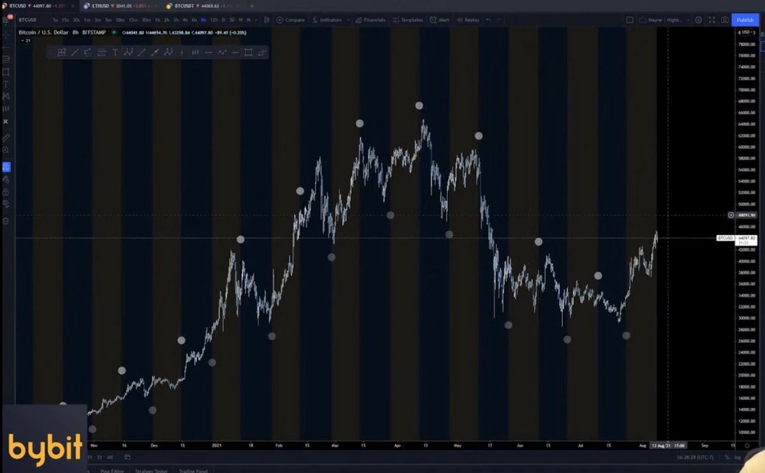This screenshot has height=473, width=765.
Task: Start bar Replay mode
Action: pyautogui.click(x=468, y=20)
